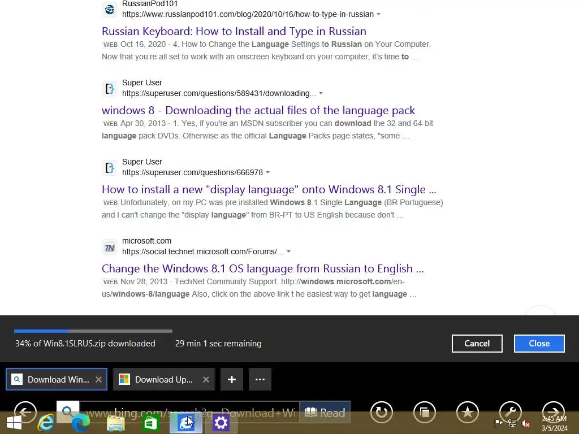Open a new tab with plus button
Screen dimensions: 579x434
tap(232, 379)
